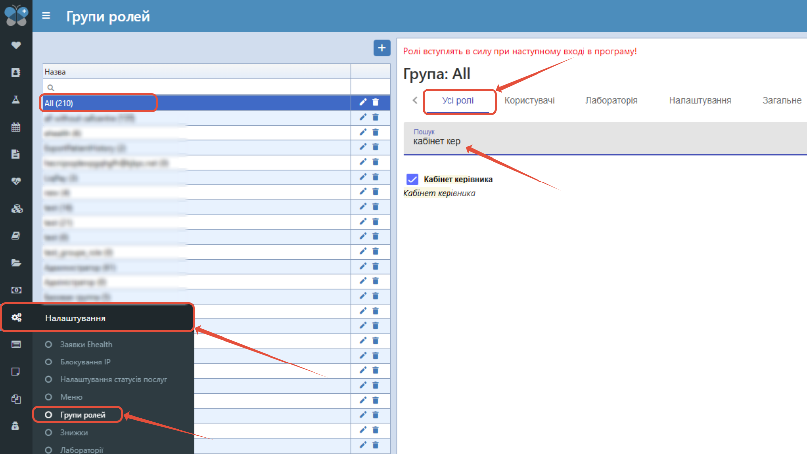Open the laboratory flask sidebar icon
This screenshot has width=807, height=454.
16,99
